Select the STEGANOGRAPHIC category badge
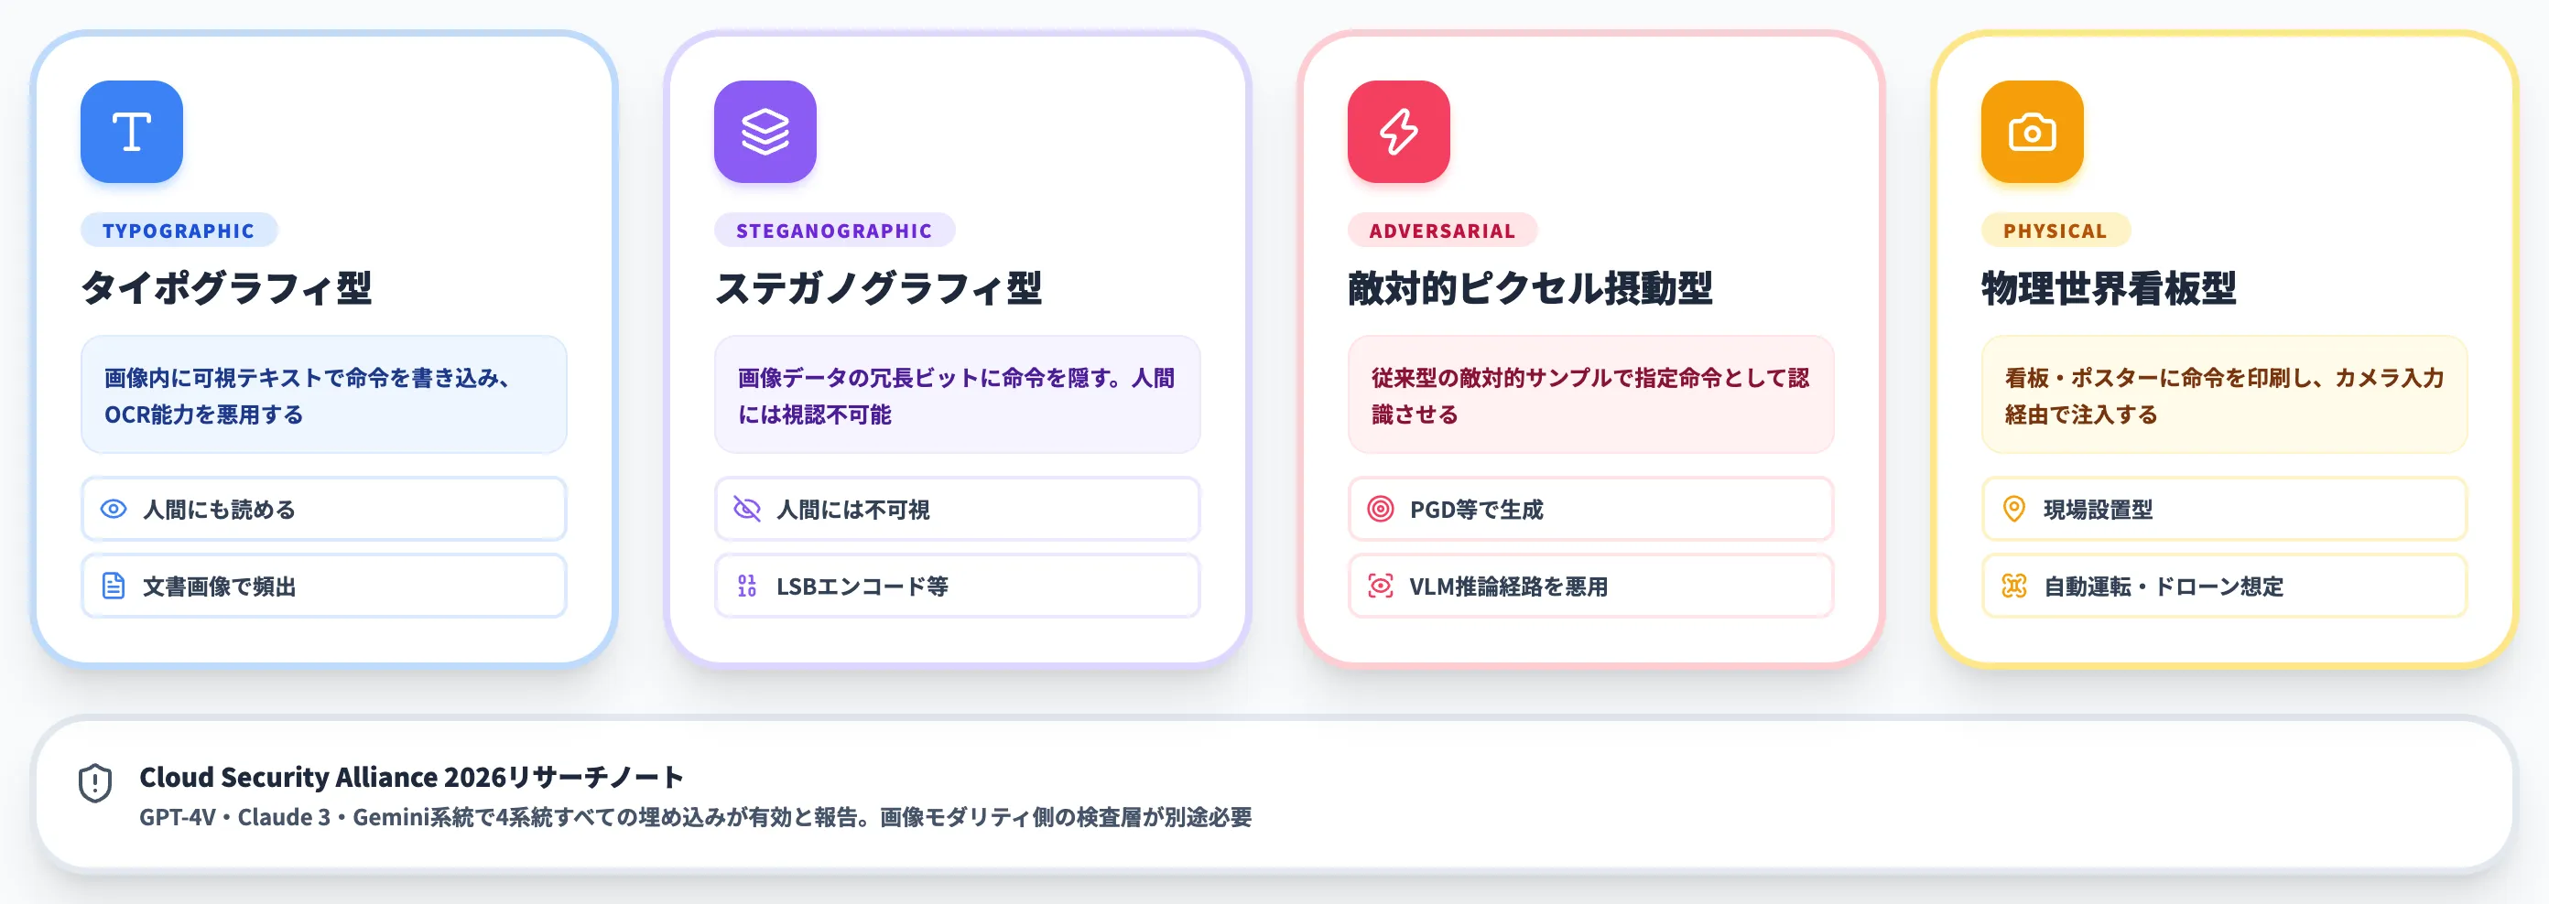The image size is (2549, 904). (x=834, y=231)
